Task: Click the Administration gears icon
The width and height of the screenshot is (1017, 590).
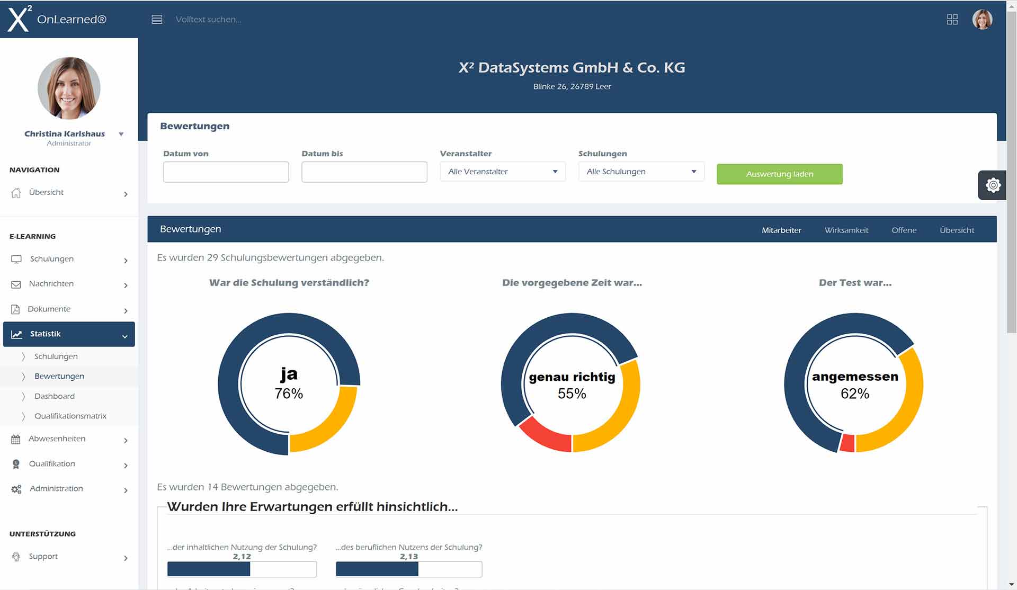Action: (x=16, y=489)
